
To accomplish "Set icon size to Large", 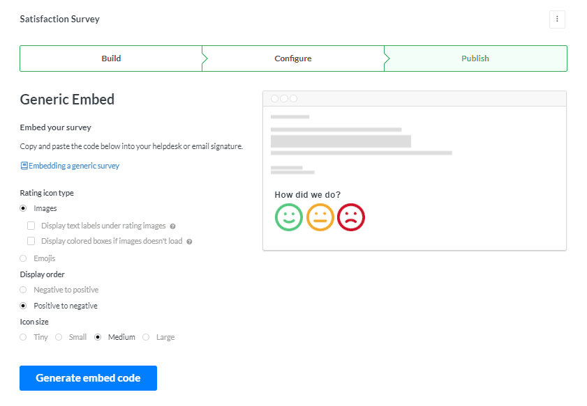I will coord(146,337).
